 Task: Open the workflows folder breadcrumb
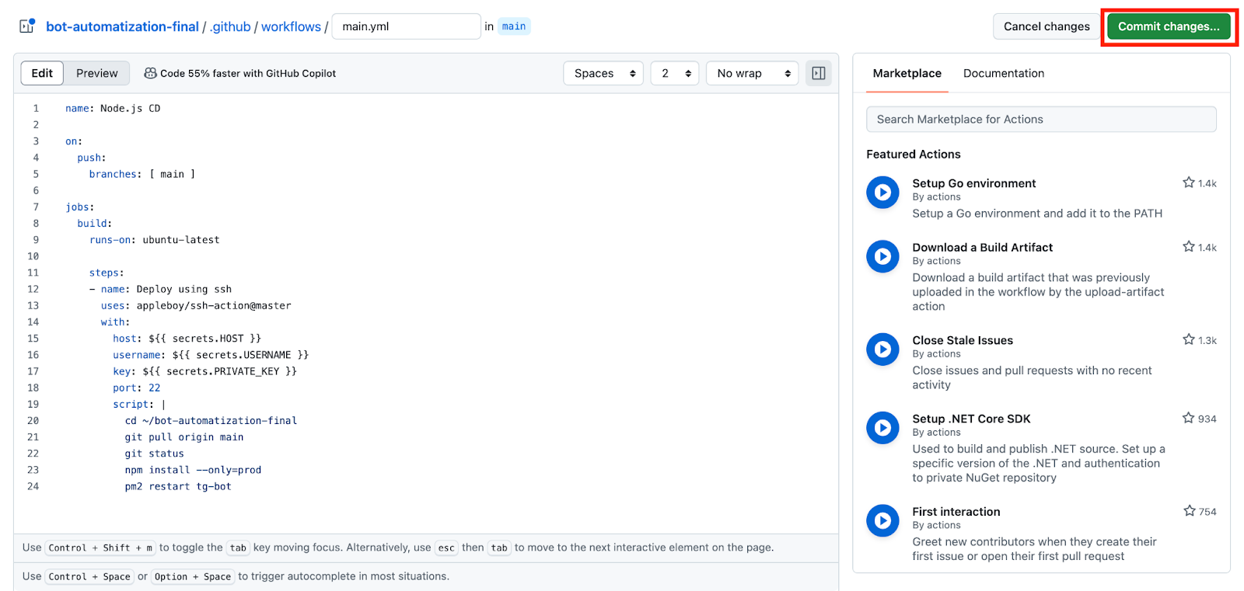(x=291, y=26)
